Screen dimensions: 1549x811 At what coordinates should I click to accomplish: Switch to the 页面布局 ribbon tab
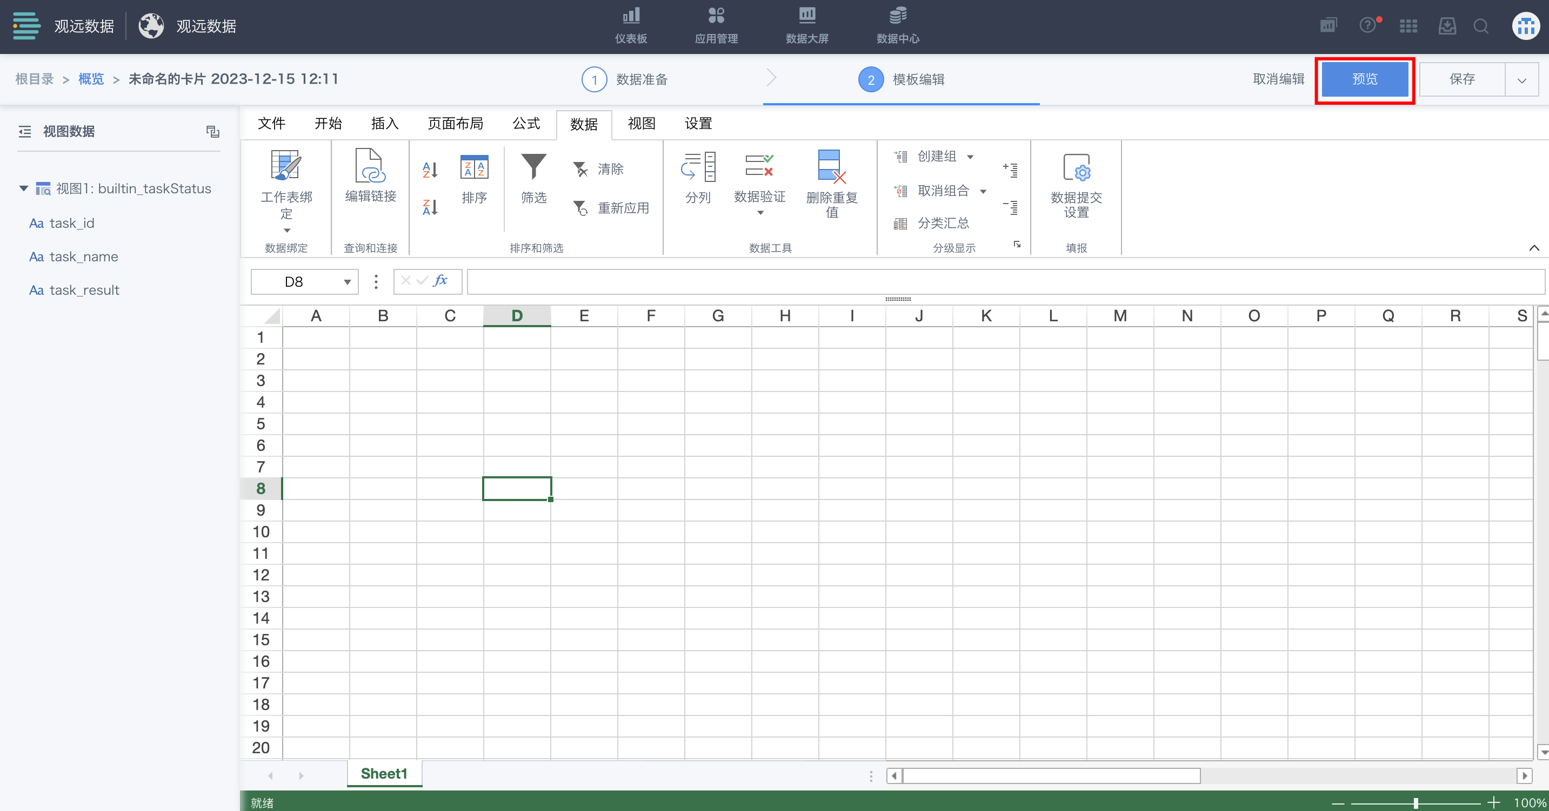(x=455, y=124)
